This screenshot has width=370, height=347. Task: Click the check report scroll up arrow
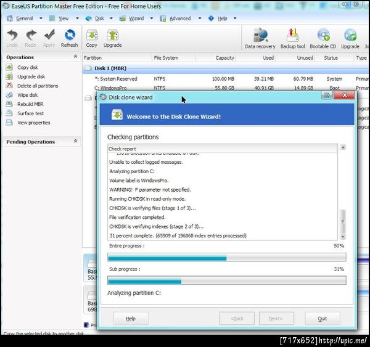click(343, 147)
